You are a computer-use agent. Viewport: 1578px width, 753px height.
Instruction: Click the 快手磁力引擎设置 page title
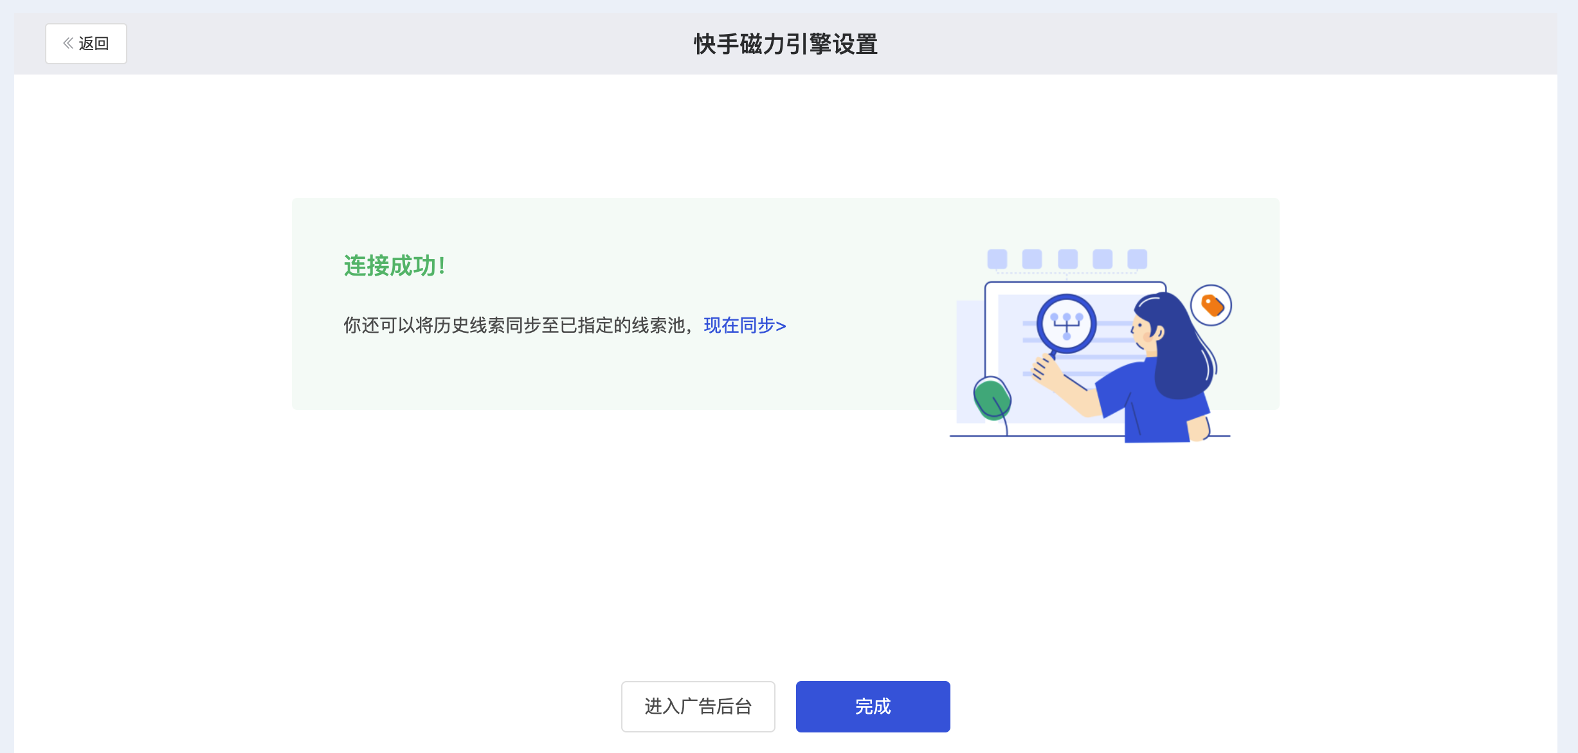(x=786, y=44)
